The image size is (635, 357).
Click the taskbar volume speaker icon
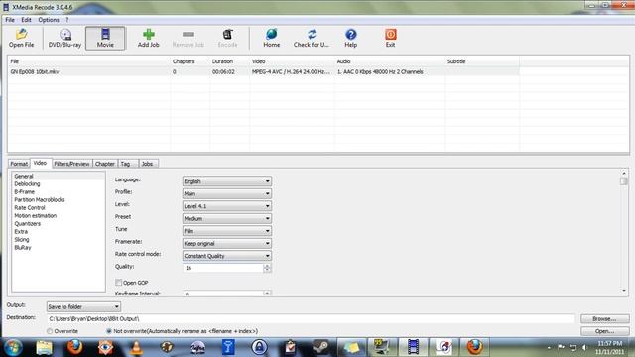point(584,348)
